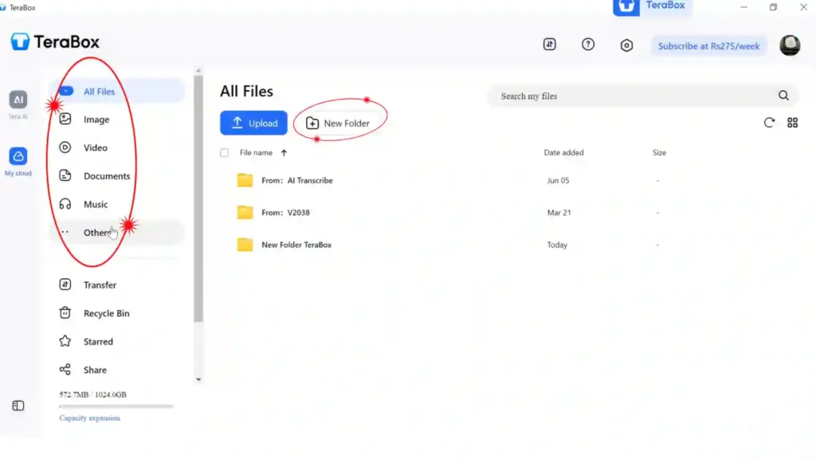Click the Size column header
Screen dimensions: 816x459
(x=659, y=152)
